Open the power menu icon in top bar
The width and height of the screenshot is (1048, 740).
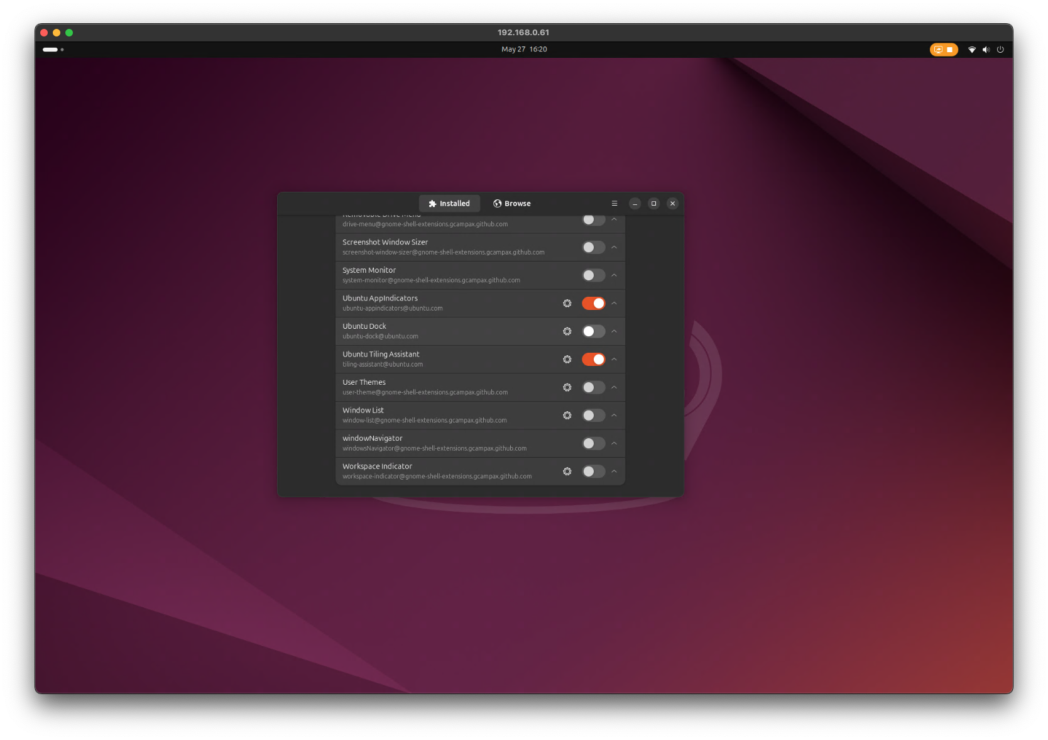[x=1000, y=50]
